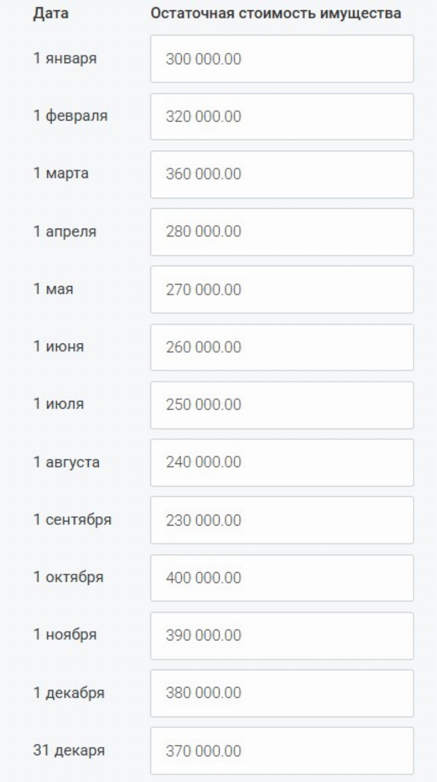Click the "31 декаря" row label

click(x=68, y=751)
